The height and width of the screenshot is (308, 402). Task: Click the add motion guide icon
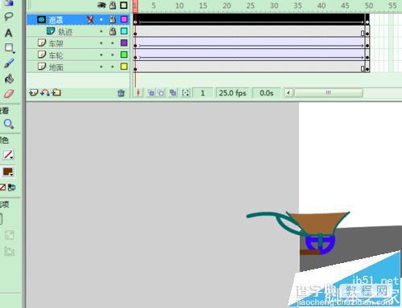coord(45,92)
